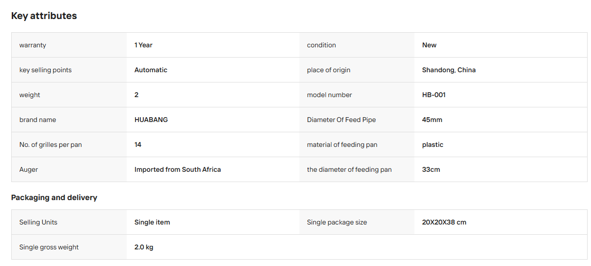Click the weight label cell

[x=69, y=95]
